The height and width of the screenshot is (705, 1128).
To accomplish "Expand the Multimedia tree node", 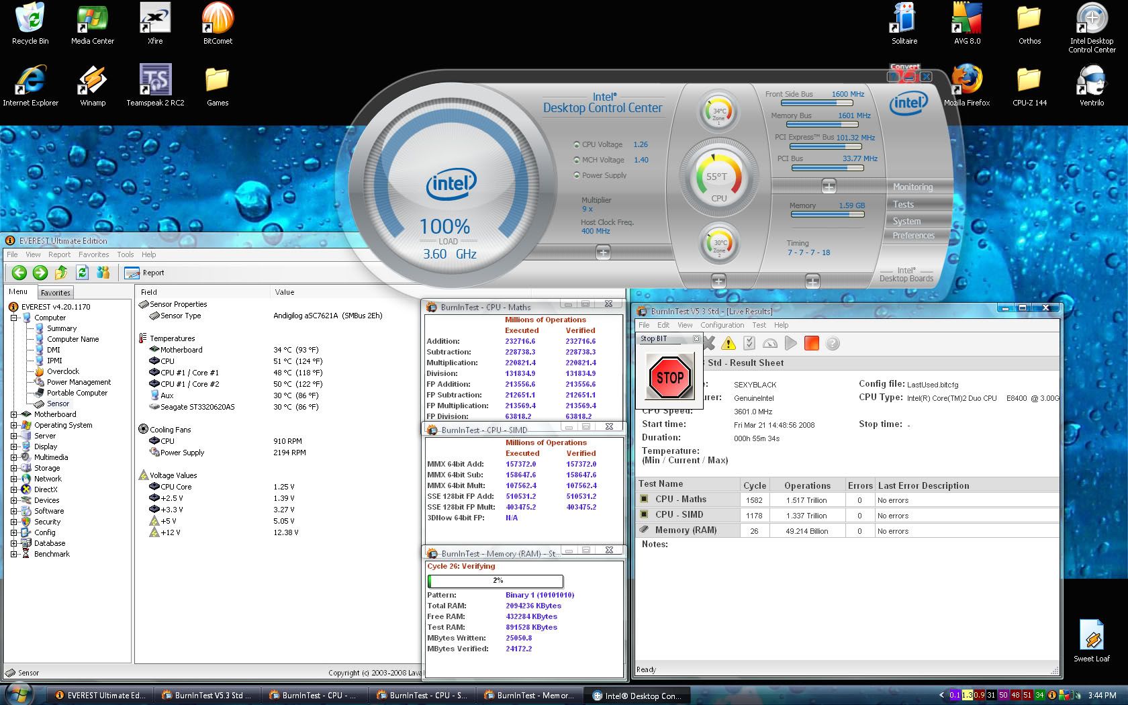I will tap(14, 457).
